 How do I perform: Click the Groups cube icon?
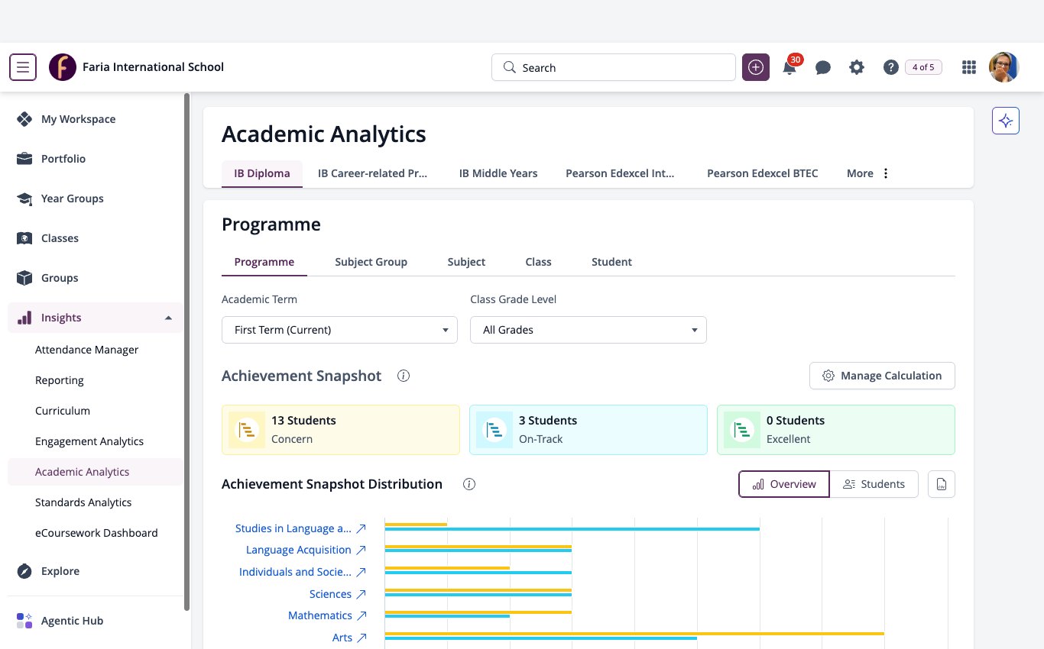coord(24,278)
